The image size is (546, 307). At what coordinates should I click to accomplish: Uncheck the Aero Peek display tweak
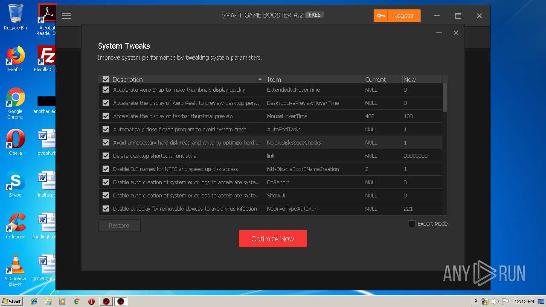coord(106,103)
